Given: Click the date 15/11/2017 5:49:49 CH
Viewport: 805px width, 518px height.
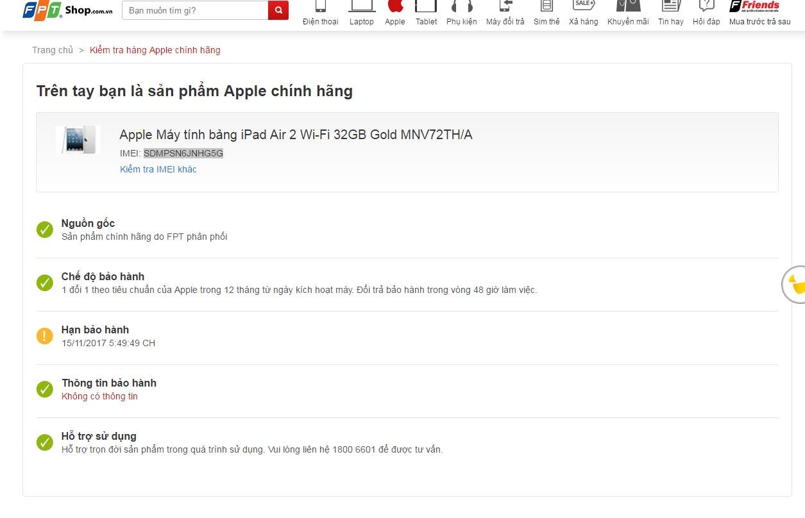Looking at the screenshot, I should tap(108, 343).
